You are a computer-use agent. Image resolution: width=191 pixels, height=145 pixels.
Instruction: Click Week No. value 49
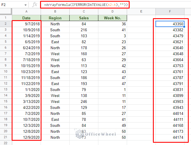click(x=113, y=125)
